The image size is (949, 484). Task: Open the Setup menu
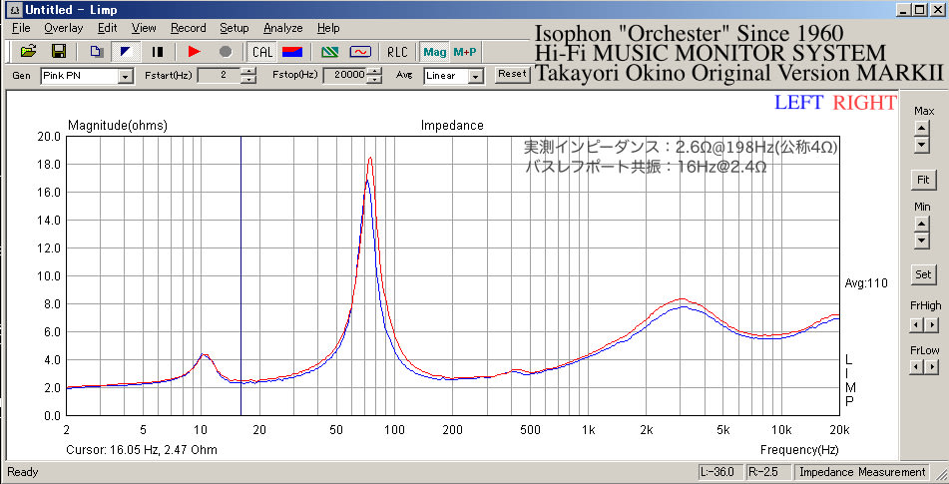click(235, 28)
